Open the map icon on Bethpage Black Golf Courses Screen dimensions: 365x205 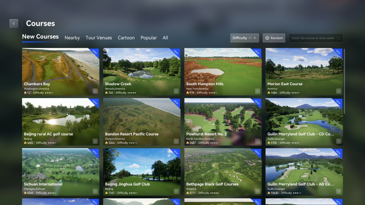click(258, 192)
